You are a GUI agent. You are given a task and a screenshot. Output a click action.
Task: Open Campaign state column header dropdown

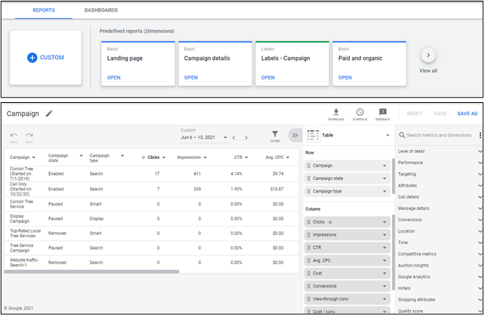point(81,155)
